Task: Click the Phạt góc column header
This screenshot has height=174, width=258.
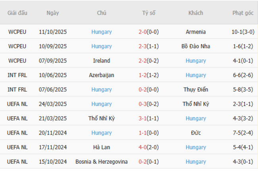Action: tap(243, 13)
